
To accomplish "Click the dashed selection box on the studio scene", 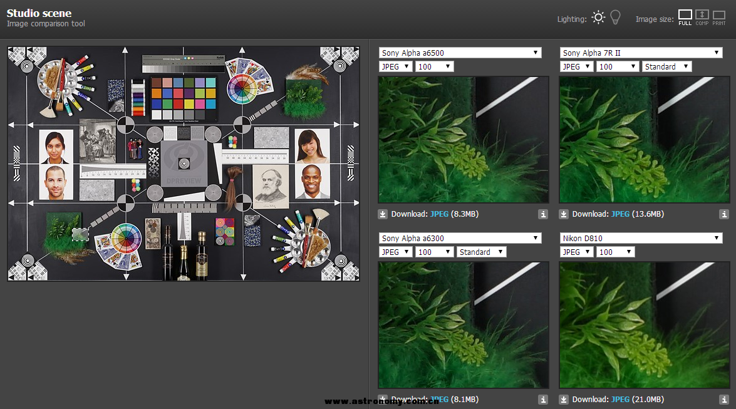I will coord(80,234).
